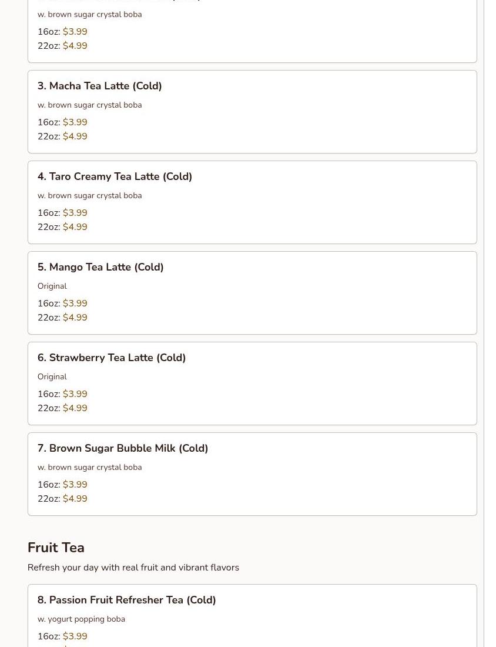Screen dimensions: 496x647
Task: Click the yogurt popping boba description
Action: point(81,619)
